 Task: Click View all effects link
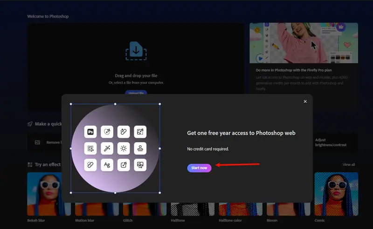349,165
